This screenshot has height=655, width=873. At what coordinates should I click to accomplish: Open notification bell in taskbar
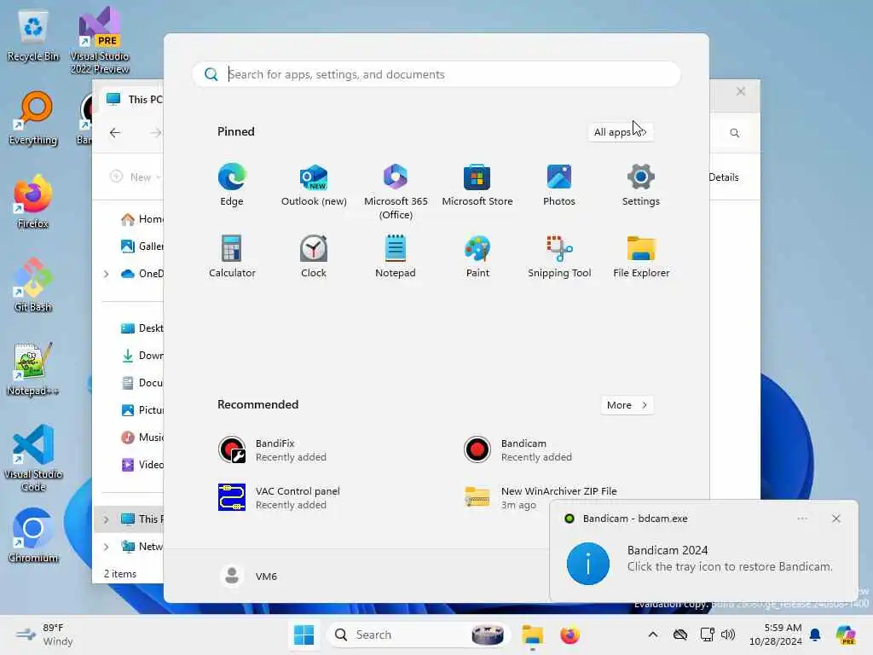(x=815, y=635)
